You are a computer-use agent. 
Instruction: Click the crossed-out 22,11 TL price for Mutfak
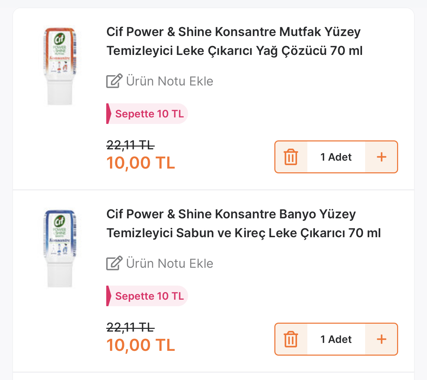[x=130, y=145]
